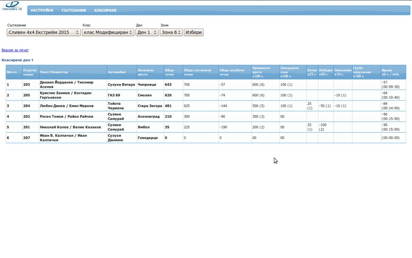
Task: Click the Пилот/Навигатор column header
Action: (x=54, y=72)
